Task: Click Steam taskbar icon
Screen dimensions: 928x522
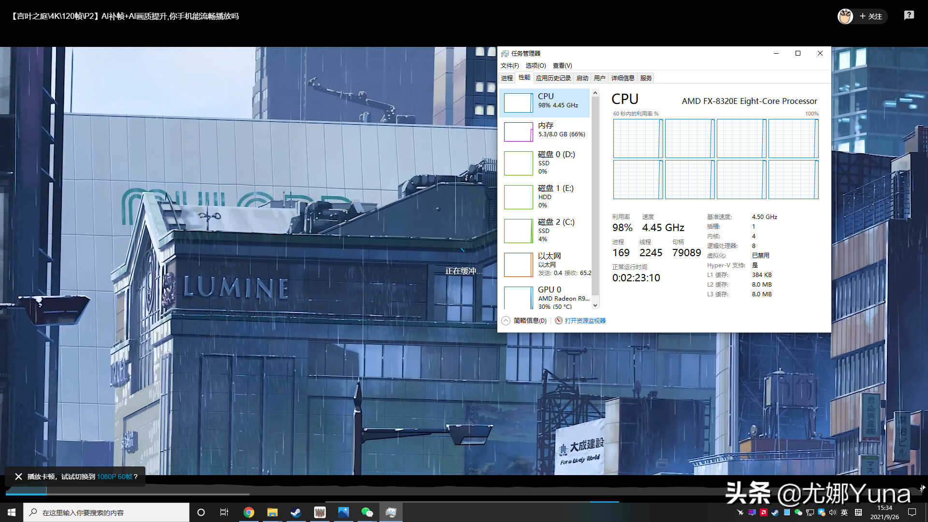Action: [x=295, y=512]
